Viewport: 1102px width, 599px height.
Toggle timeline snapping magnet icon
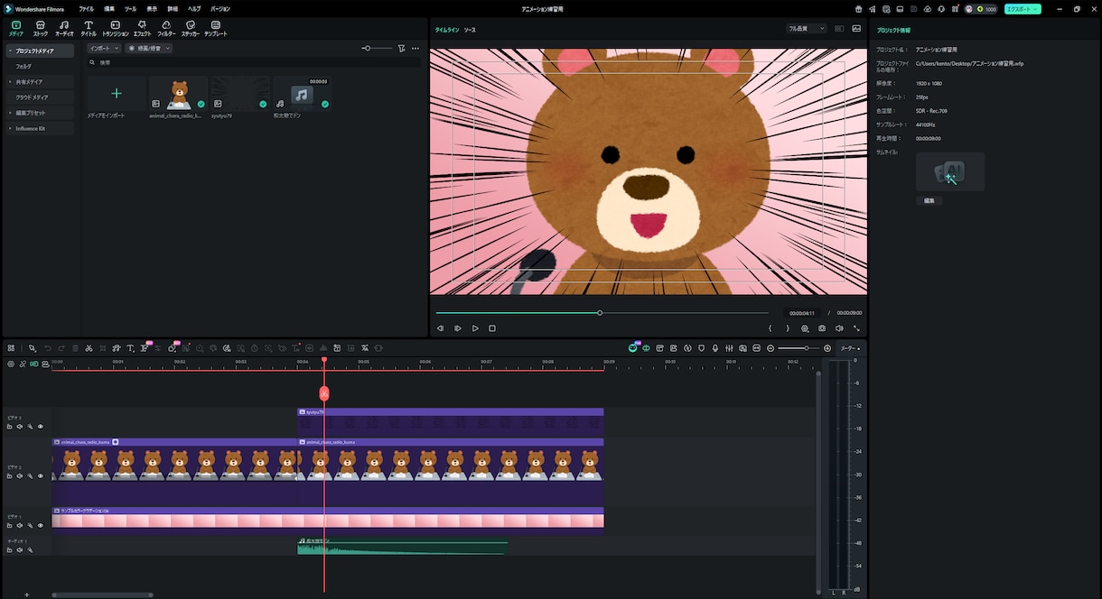coord(646,348)
